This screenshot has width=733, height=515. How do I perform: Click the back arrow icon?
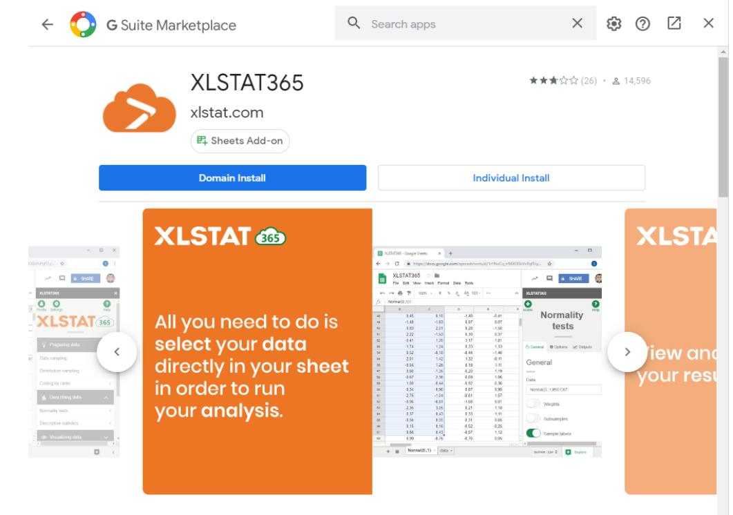click(x=47, y=24)
